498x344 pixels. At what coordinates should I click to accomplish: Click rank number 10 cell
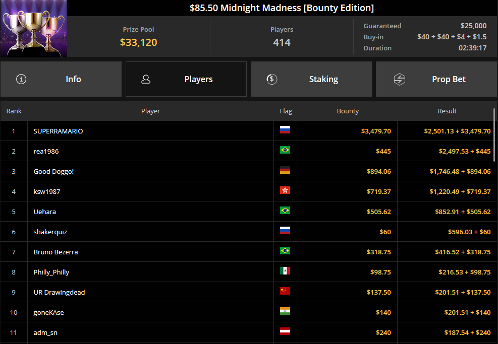pyautogui.click(x=14, y=312)
